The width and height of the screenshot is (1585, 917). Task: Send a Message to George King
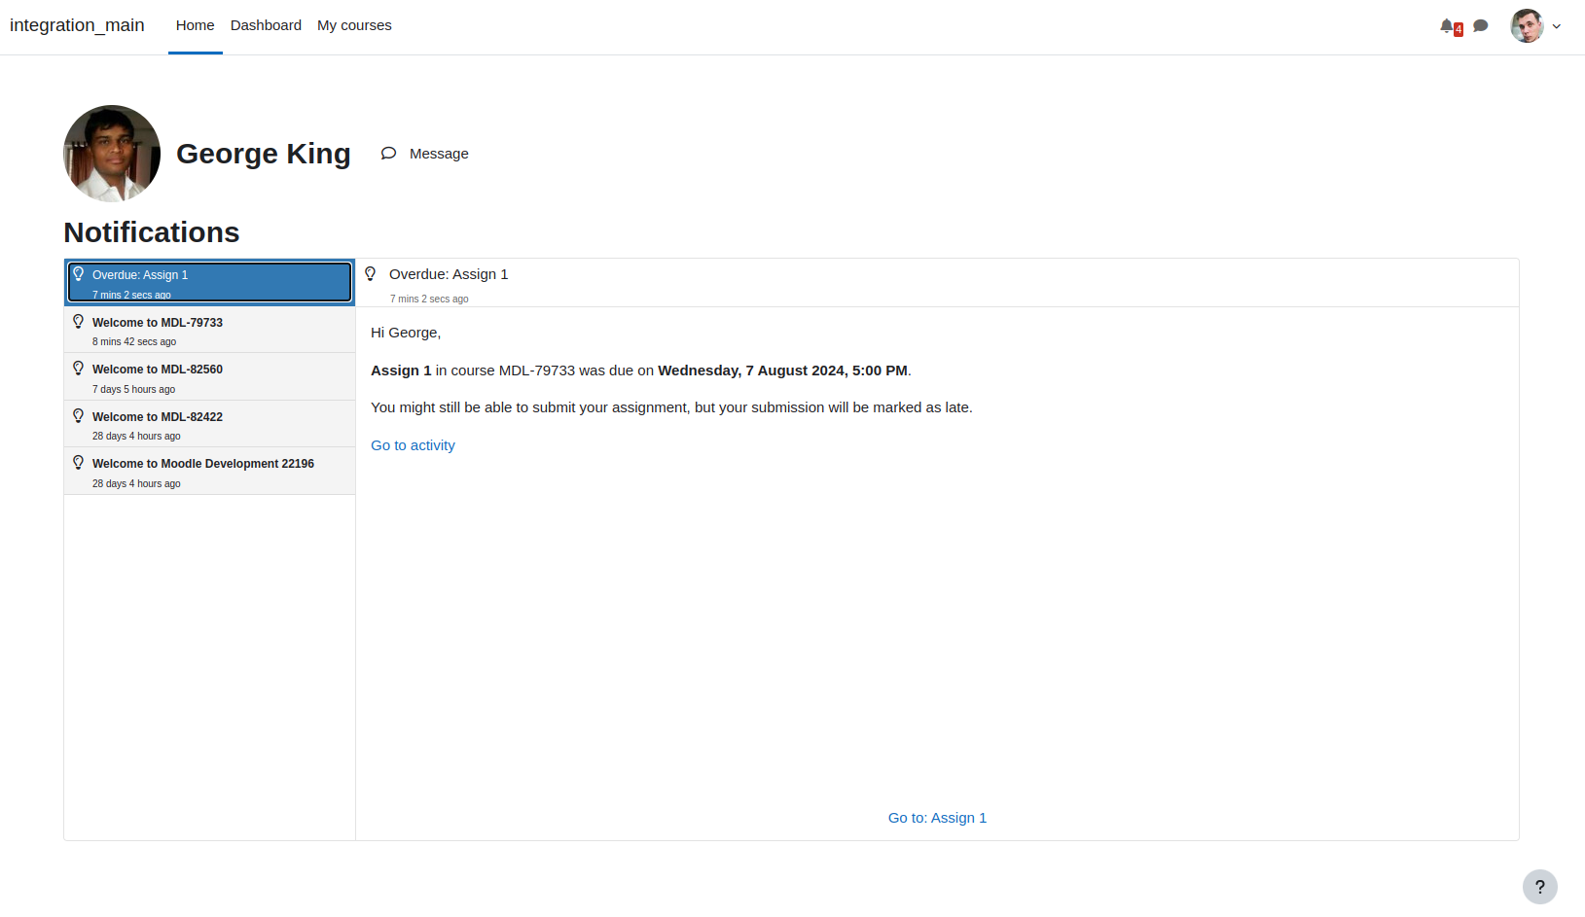coord(424,154)
